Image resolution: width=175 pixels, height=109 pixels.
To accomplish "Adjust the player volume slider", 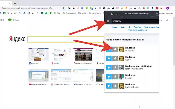I will click(157, 15).
